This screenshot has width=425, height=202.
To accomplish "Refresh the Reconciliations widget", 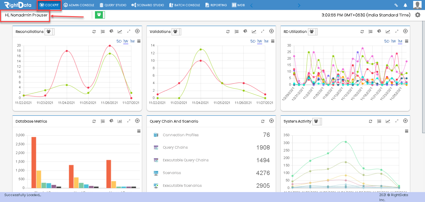I will (x=94, y=31).
